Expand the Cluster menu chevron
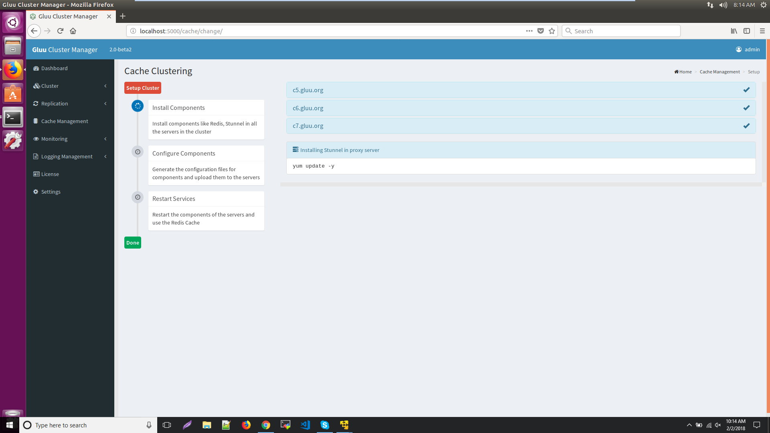This screenshot has width=770, height=433. [x=105, y=86]
